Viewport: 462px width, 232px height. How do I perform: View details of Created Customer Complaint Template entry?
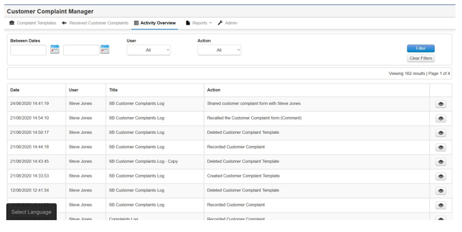[x=440, y=176]
